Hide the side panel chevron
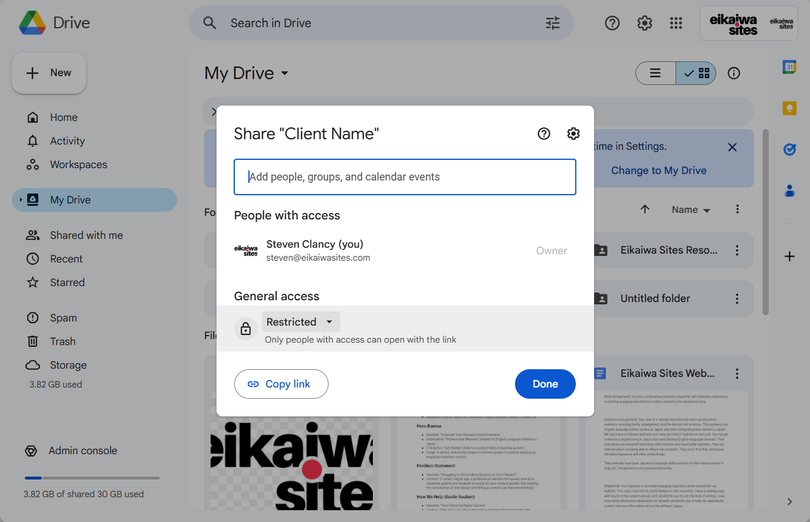Viewport: 810px width, 522px height. tap(789, 501)
